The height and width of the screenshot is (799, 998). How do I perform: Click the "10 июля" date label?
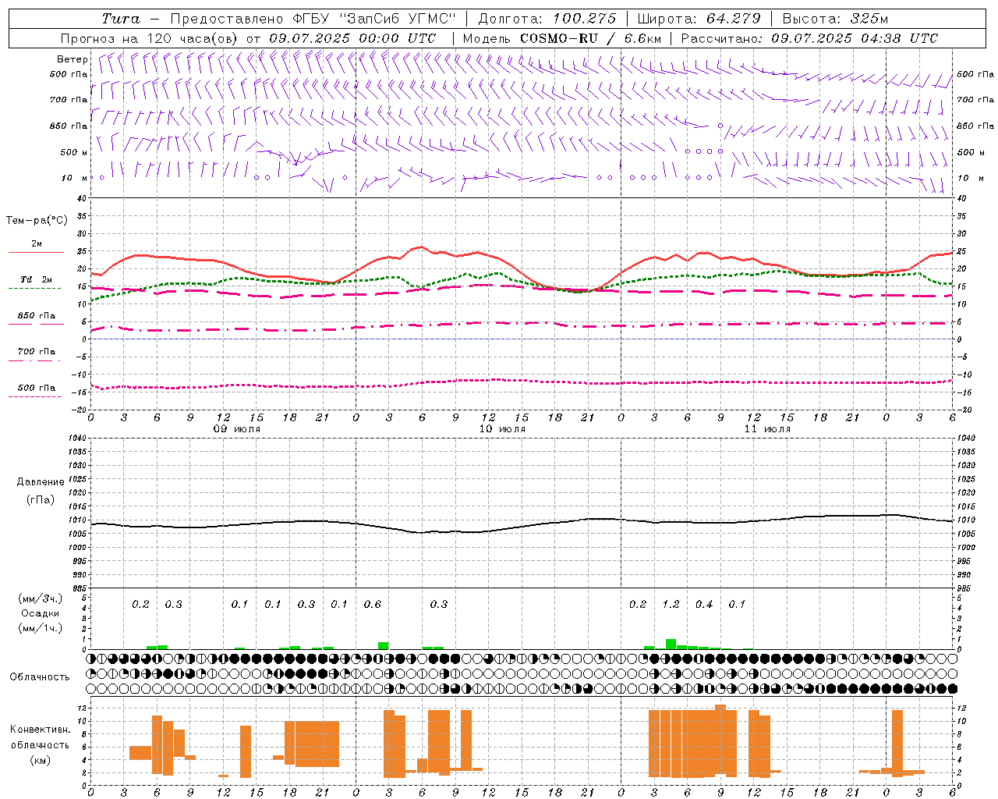(502, 429)
